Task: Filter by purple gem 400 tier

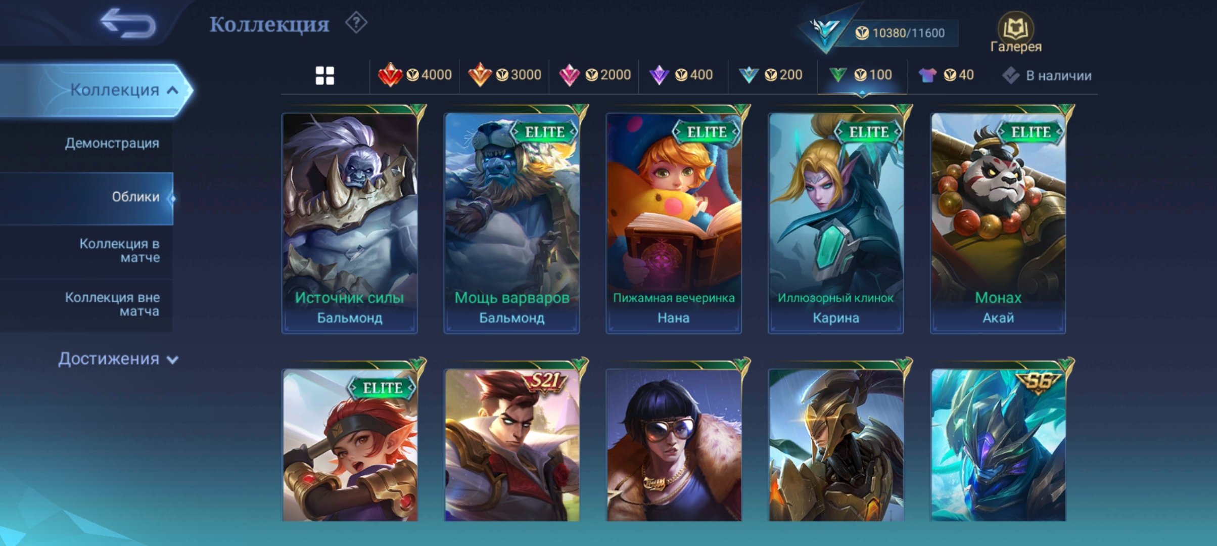Action: click(x=681, y=75)
